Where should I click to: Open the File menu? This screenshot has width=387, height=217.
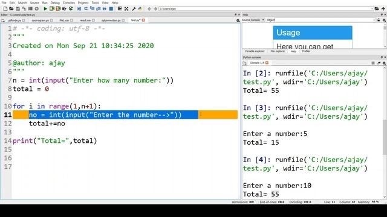click(x=4, y=2)
